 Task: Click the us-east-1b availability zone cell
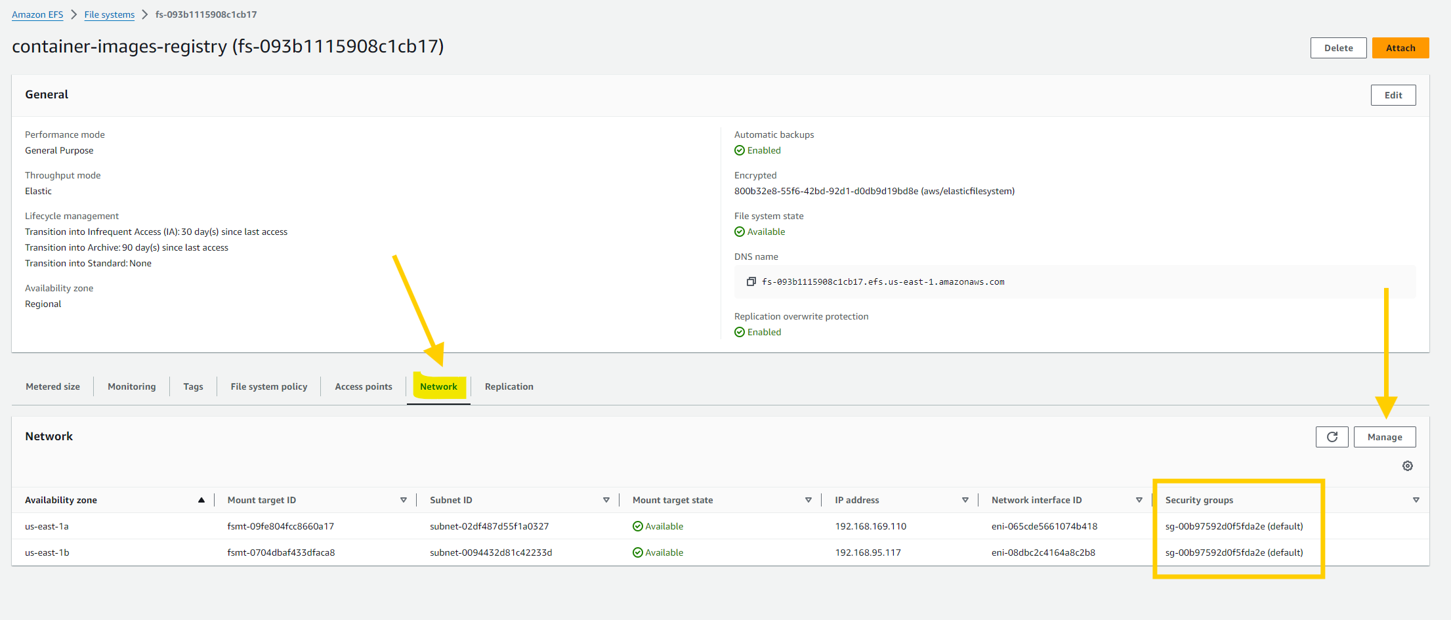pos(47,552)
